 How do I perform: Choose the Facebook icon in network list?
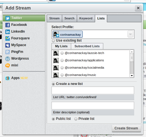click(x=8, y=25)
